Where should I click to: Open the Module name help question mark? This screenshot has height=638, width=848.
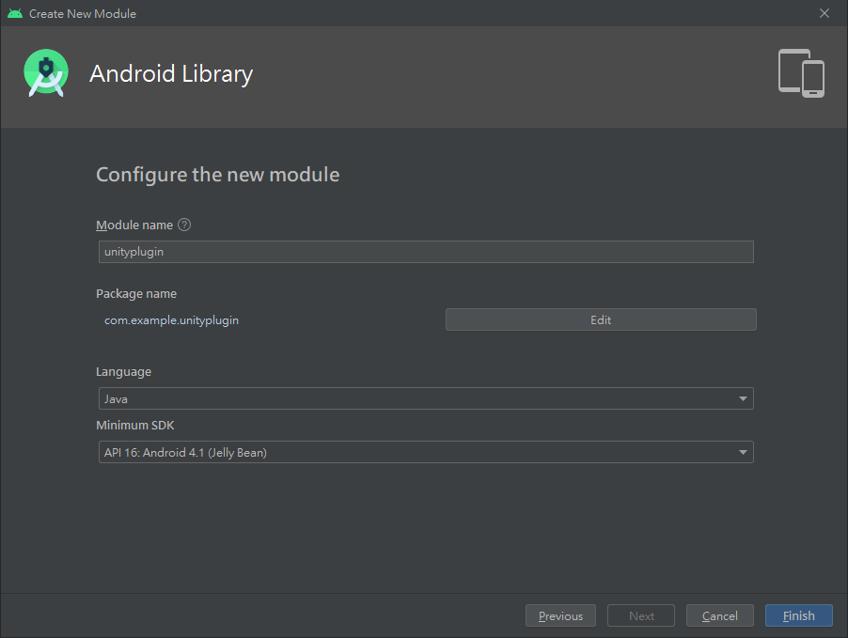184,225
